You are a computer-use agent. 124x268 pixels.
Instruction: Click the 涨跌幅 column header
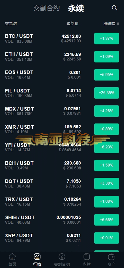pyautogui.click(x=109, y=24)
